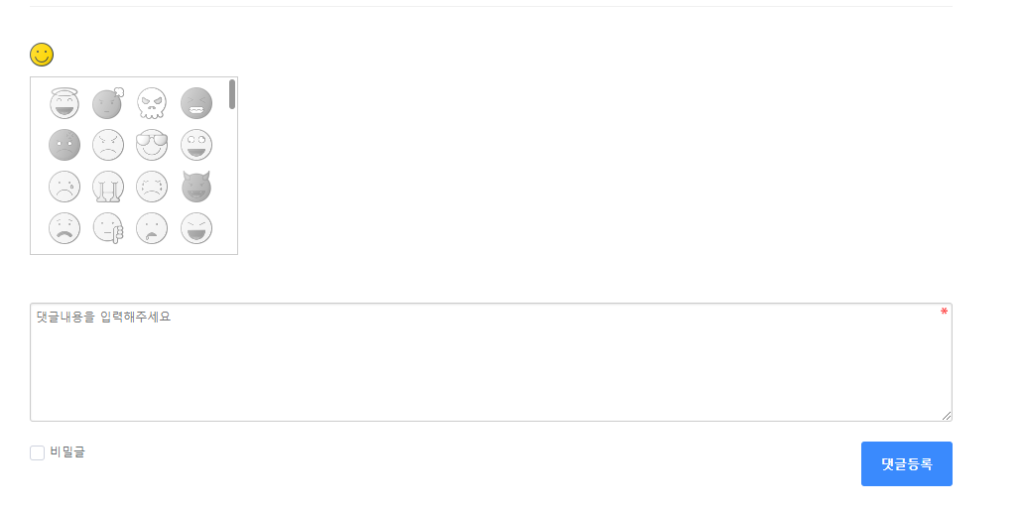Select the angel halo emoticon

point(64,103)
